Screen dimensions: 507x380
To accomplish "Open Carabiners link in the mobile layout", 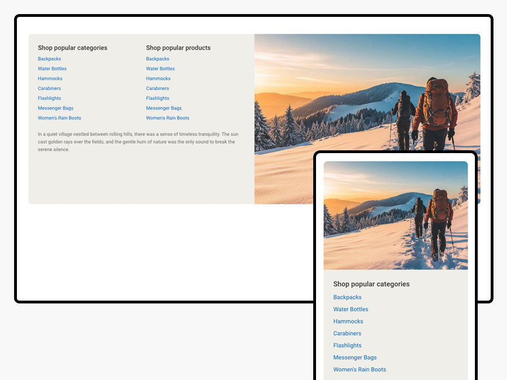I will click(x=348, y=333).
